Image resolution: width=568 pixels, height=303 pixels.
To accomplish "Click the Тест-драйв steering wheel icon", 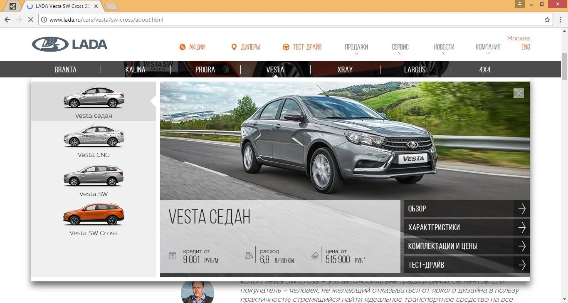I will pos(286,47).
